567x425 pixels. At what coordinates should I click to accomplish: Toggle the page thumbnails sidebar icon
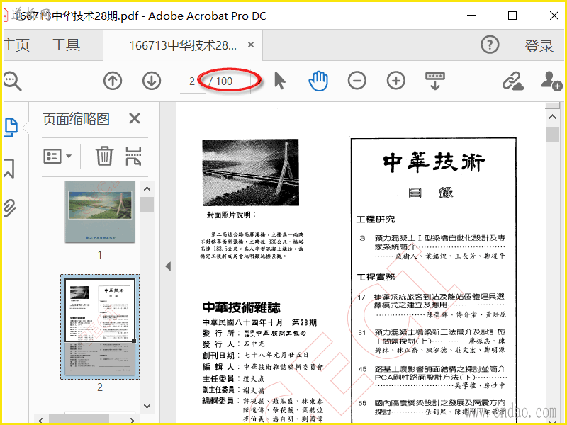point(11,127)
